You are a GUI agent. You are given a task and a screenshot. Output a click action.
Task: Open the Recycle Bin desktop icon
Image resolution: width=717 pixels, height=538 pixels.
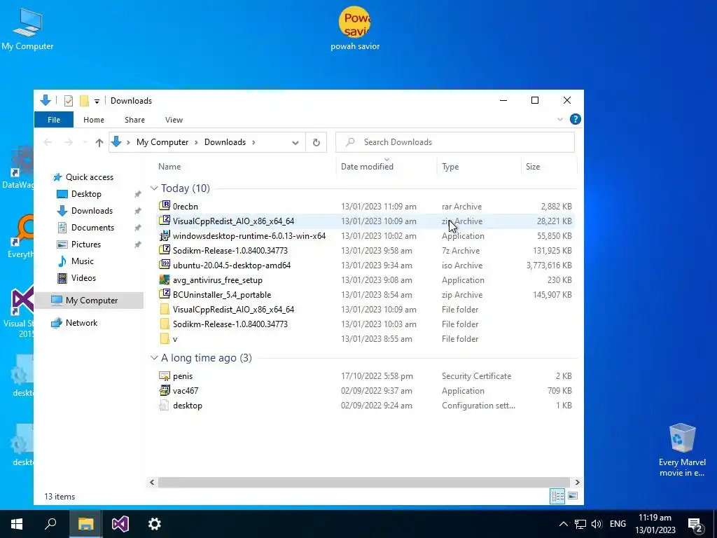click(x=682, y=450)
